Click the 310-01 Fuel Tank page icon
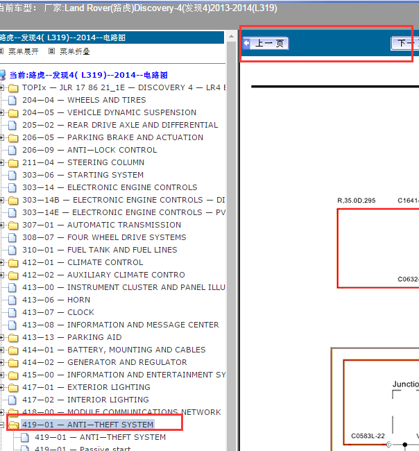 coord(12,250)
